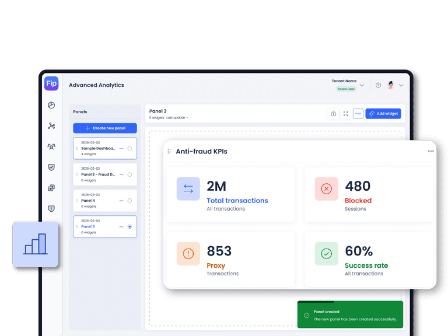Viewport: 448px width, 336px height.
Task: Click the Fip logo icon
Action: click(x=51, y=83)
